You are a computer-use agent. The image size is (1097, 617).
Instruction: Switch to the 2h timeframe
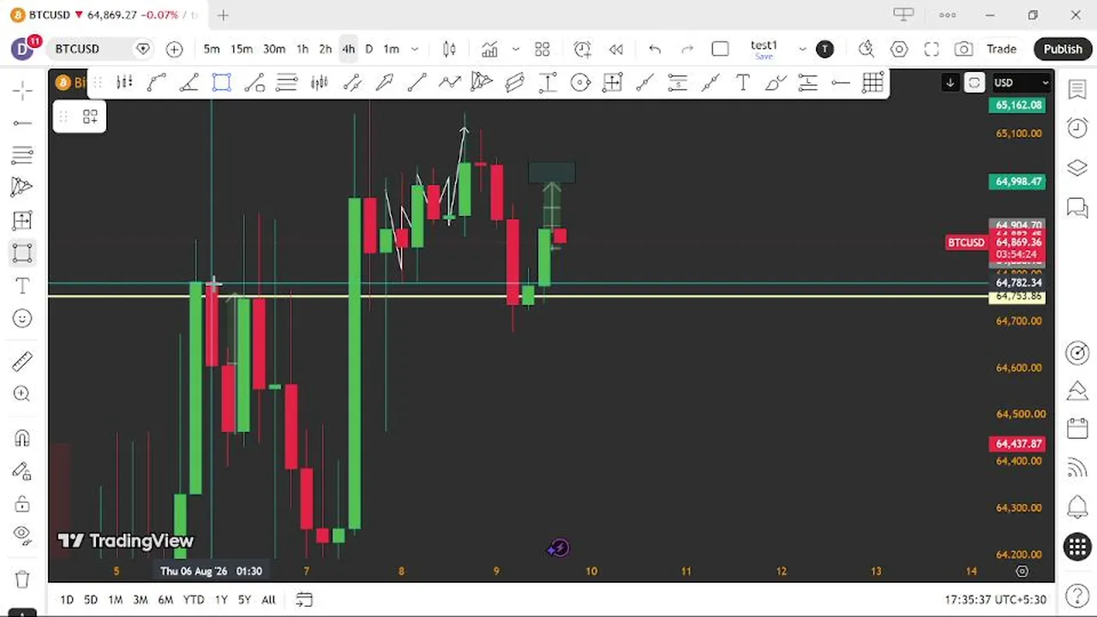(326, 49)
